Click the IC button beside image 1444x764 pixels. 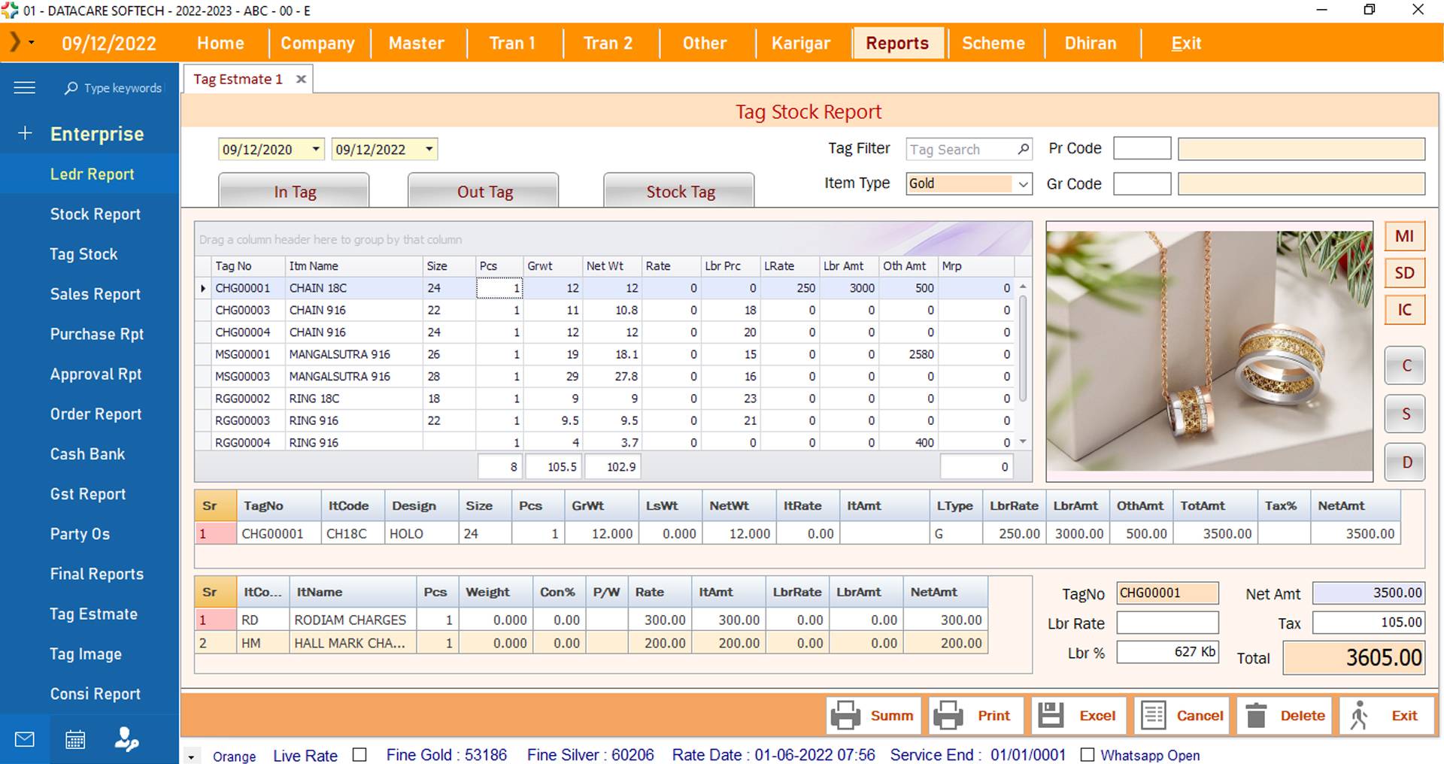pos(1404,310)
